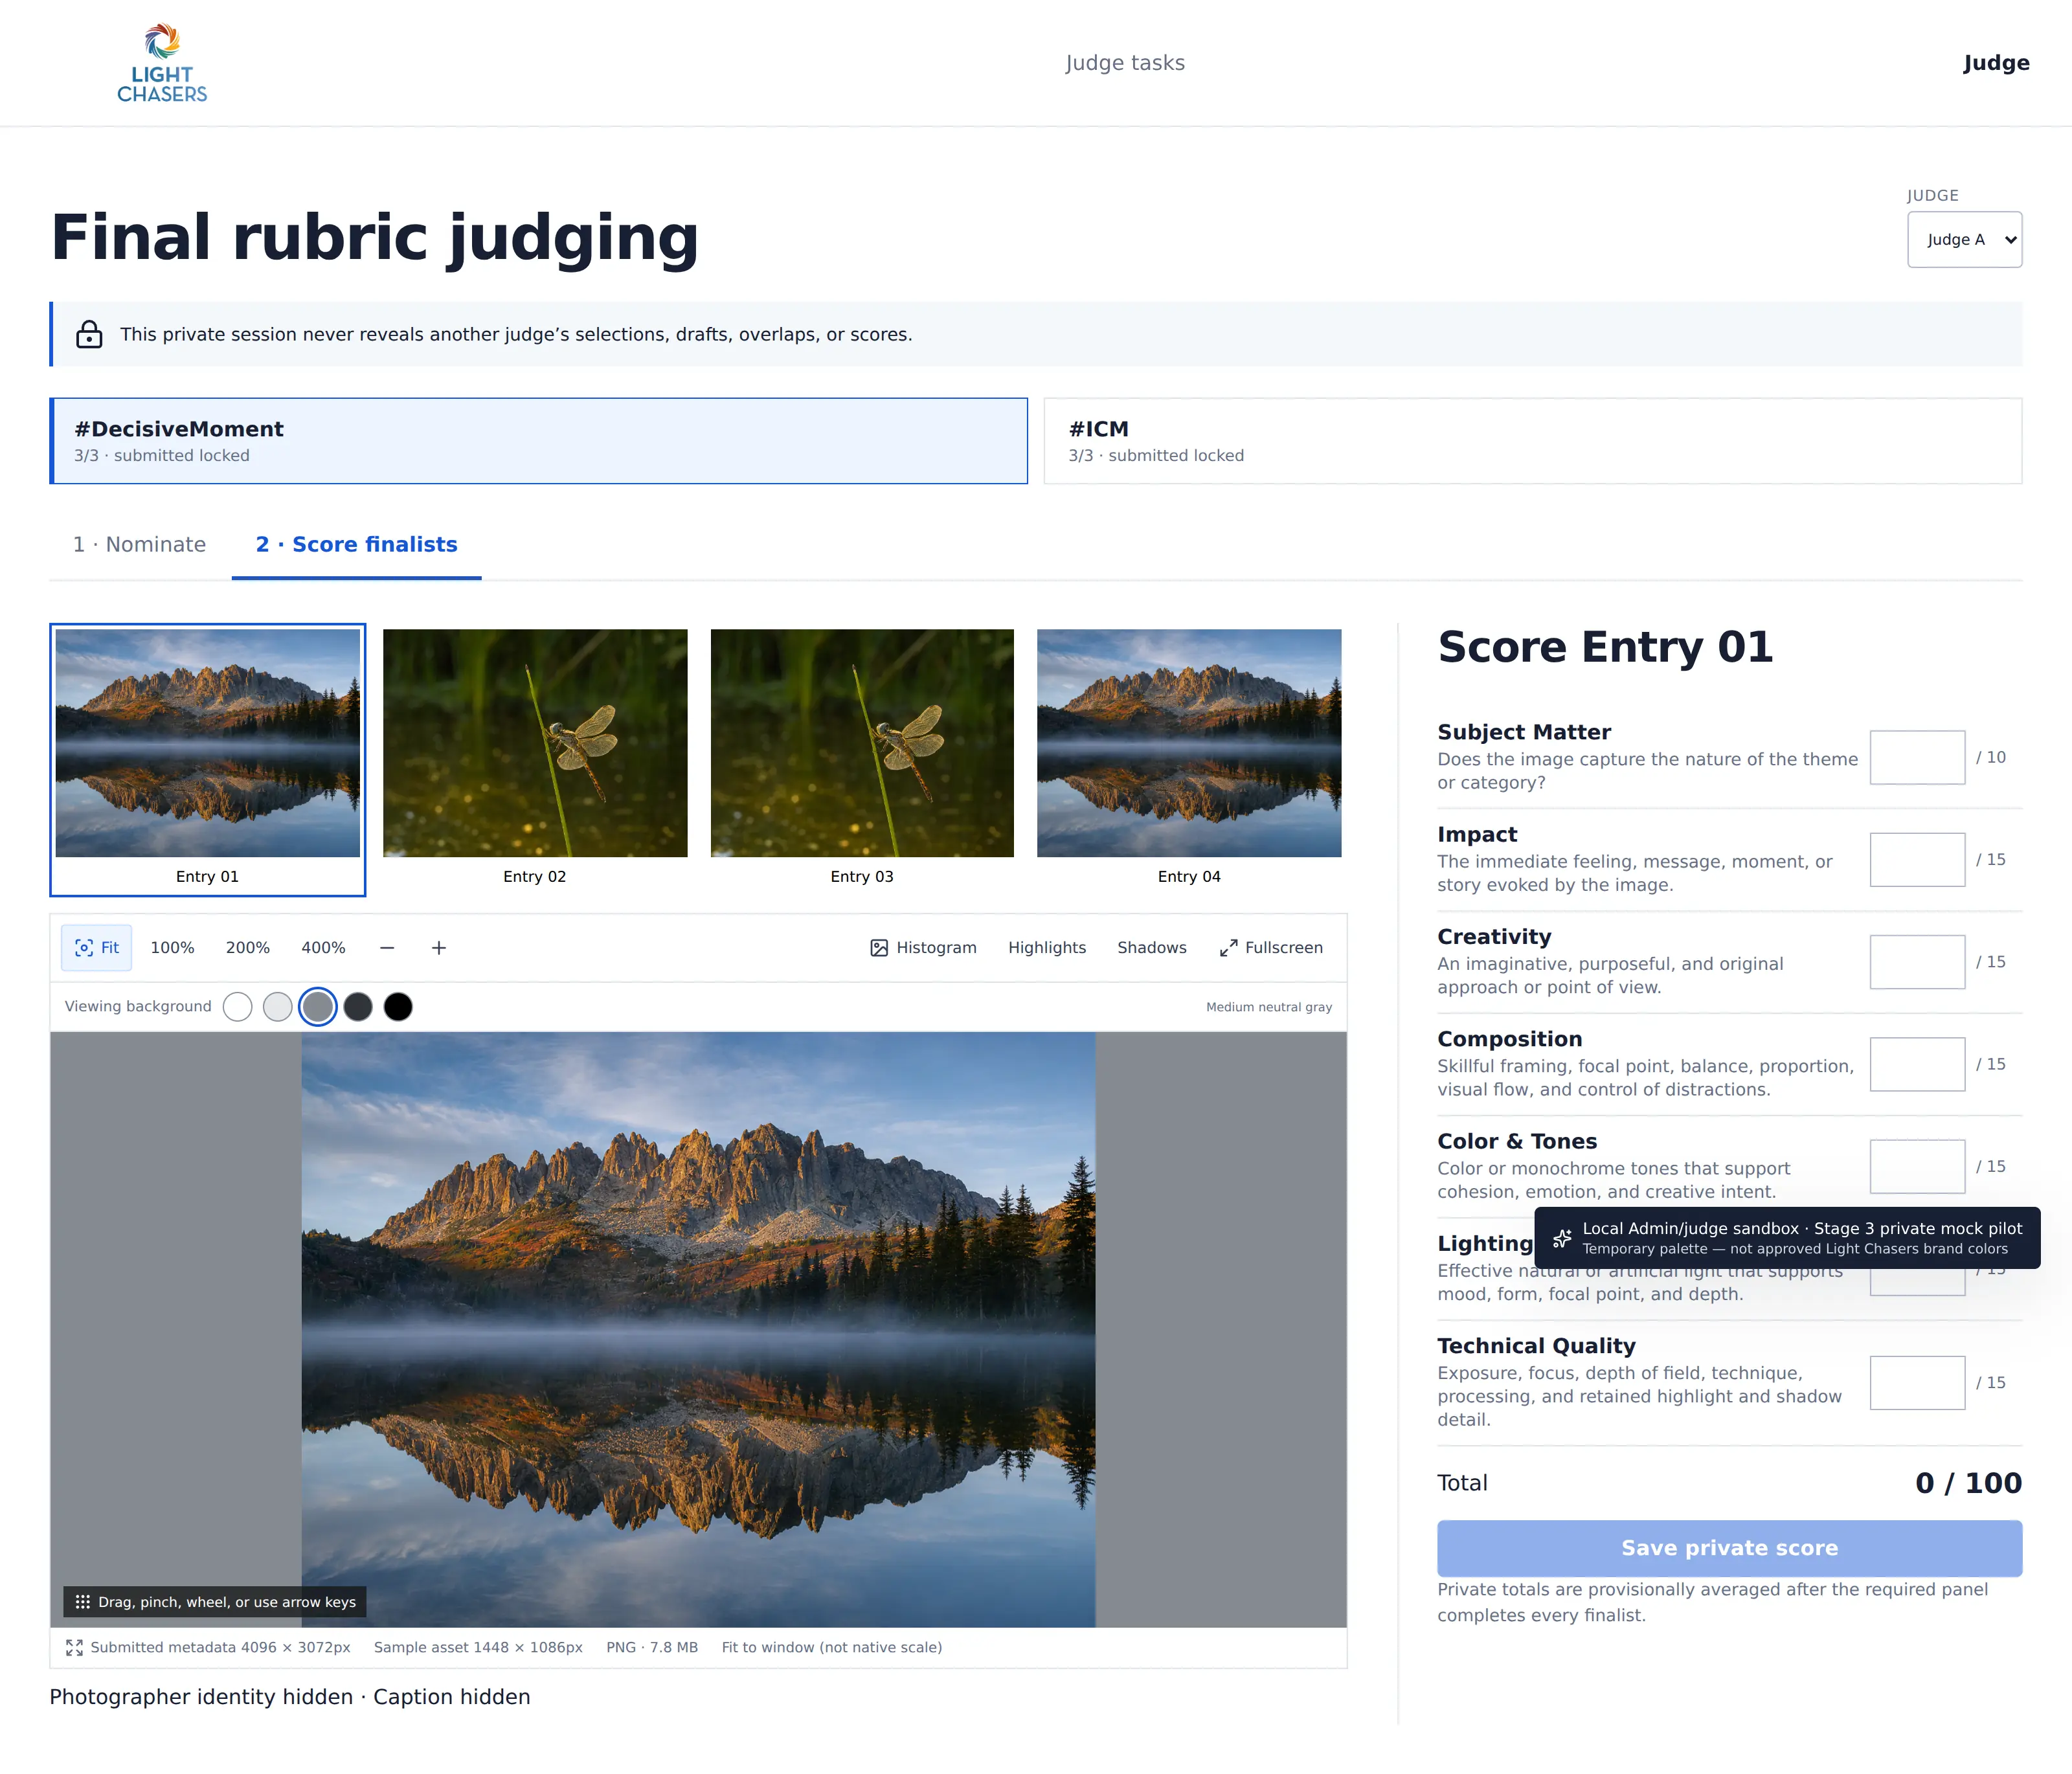Click the sparkle icon in sandbox banner
The height and width of the screenshot is (1774, 2072).
[x=1562, y=1238]
